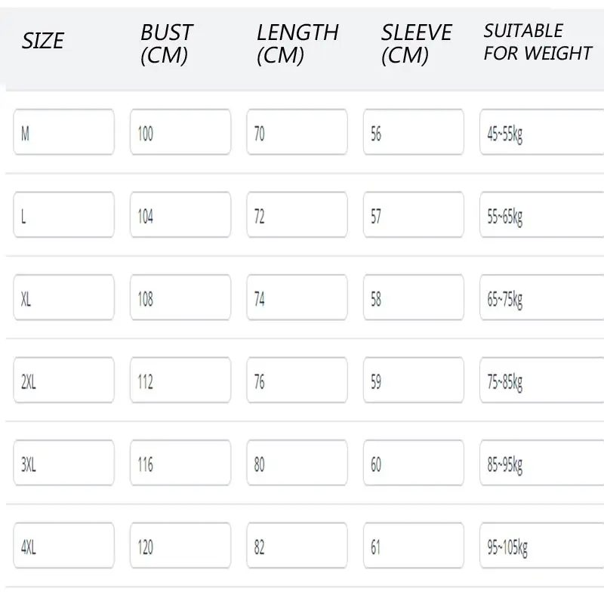
Task: Select the bust field showing 112
Action: click(x=180, y=381)
